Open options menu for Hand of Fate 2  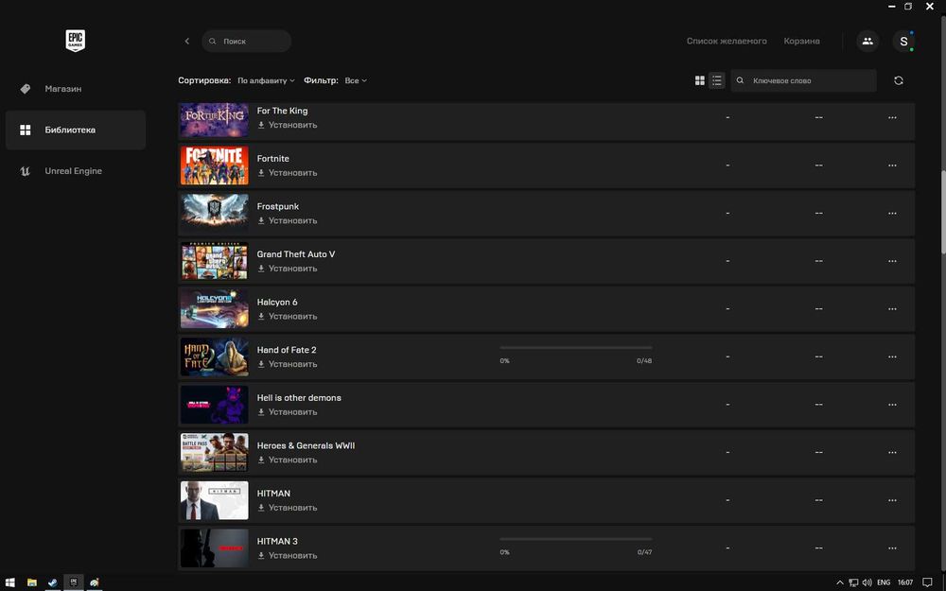click(892, 356)
